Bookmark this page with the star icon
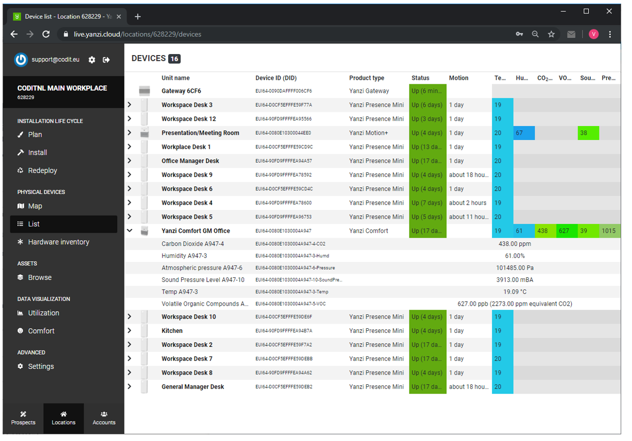Screen dimensions: 632x441 tap(551, 34)
